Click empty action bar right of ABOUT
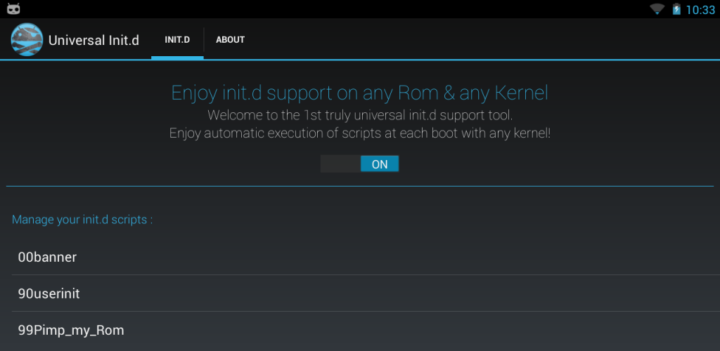The height and width of the screenshot is (351, 720). click(x=478, y=40)
